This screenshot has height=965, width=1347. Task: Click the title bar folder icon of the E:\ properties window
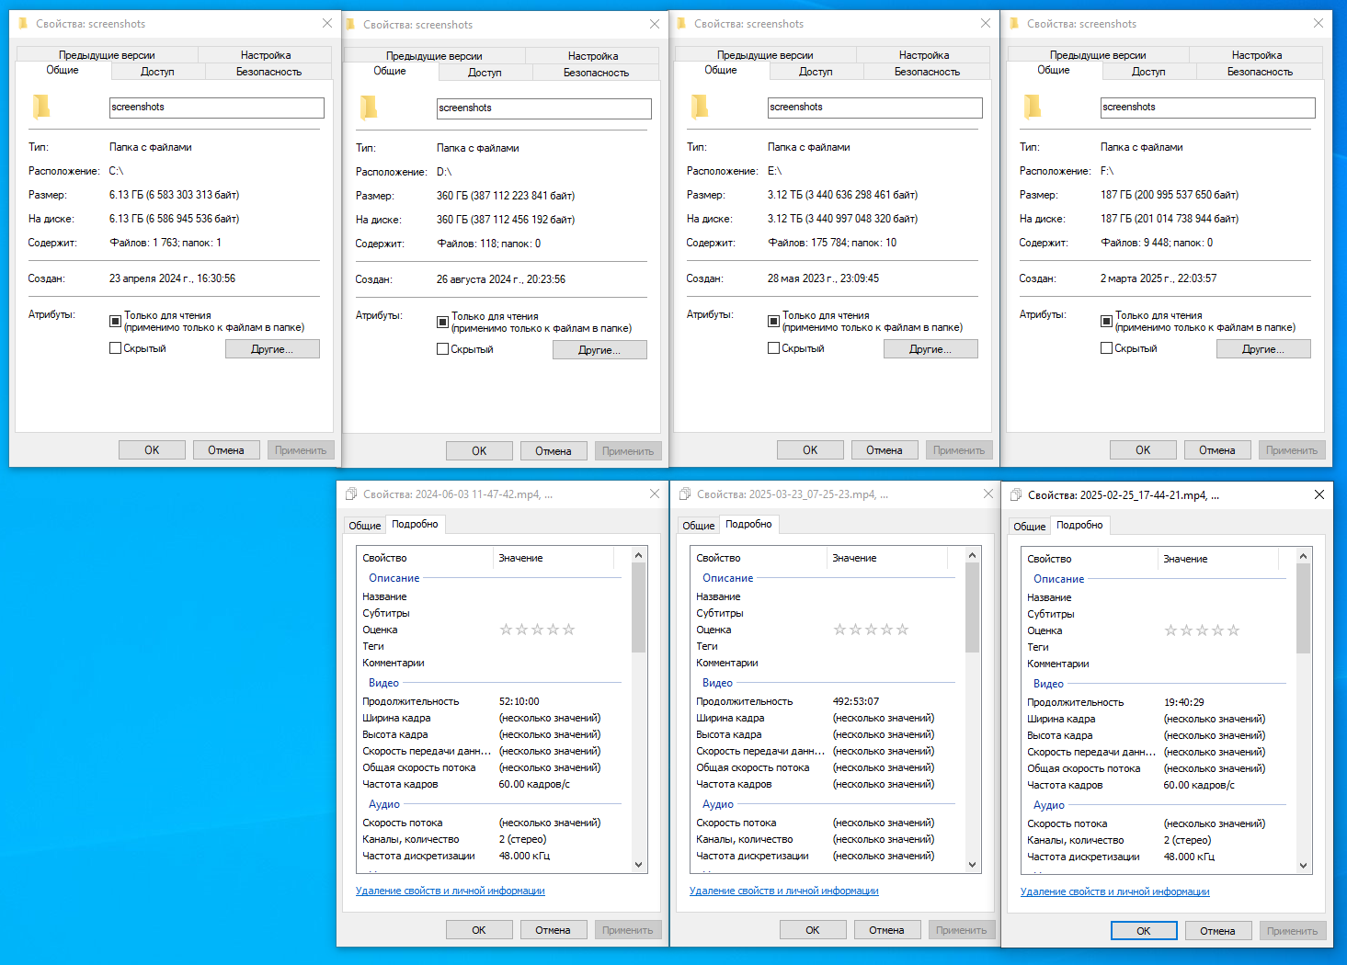[681, 24]
